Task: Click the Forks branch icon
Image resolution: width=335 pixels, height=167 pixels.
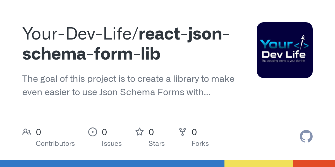Action: (183, 132)
